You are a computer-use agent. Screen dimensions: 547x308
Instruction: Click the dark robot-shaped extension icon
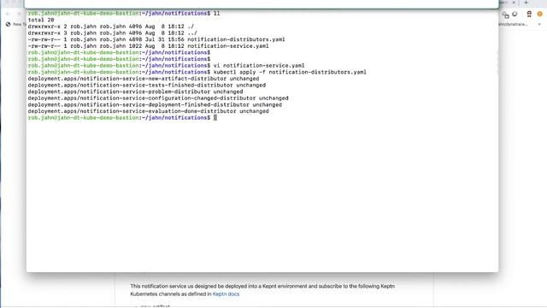529,15
